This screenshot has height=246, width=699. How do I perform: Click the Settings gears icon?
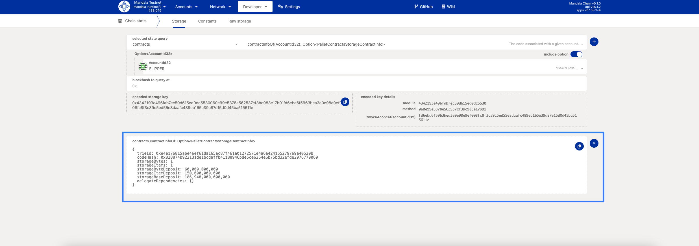280,6
